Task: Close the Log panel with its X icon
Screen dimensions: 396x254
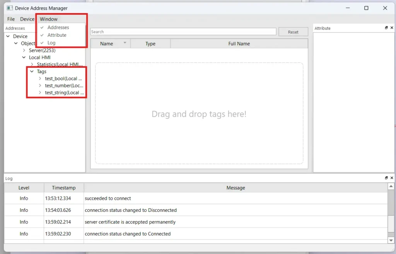Action: point(392,178)
